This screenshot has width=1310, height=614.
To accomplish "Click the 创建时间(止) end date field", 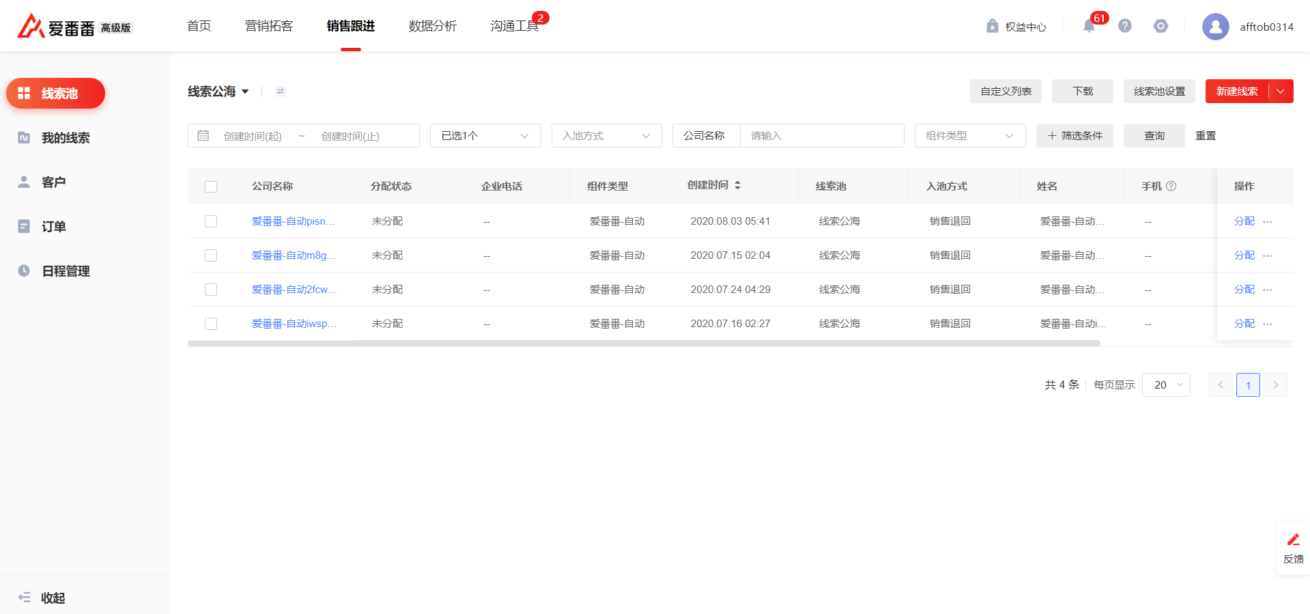I will [x=350, y=136].
